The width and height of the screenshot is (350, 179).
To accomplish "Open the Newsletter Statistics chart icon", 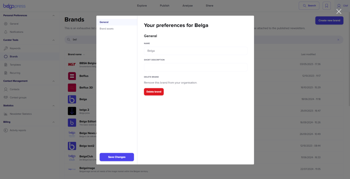I will click(6, 114).
